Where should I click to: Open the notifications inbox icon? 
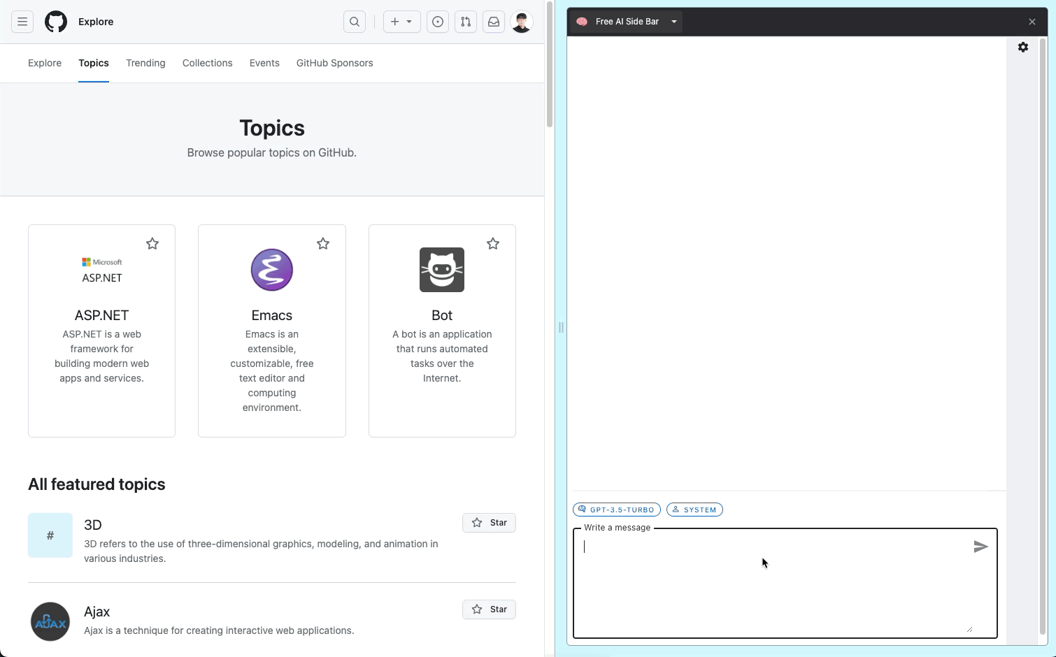[494, 22]
